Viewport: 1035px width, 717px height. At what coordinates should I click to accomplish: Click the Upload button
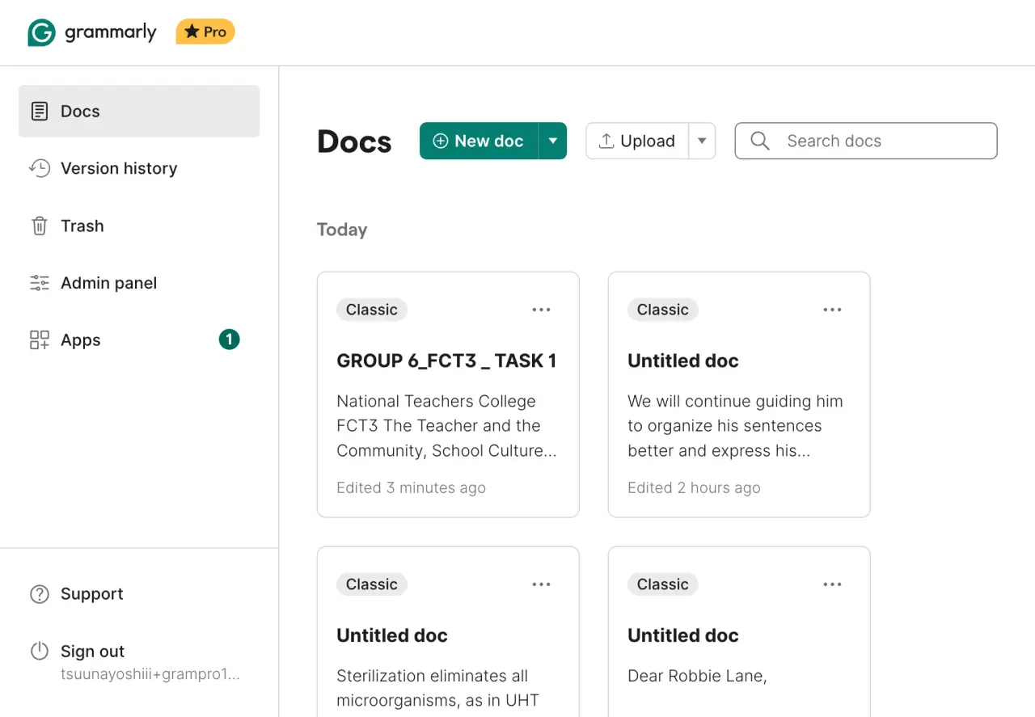637,141
